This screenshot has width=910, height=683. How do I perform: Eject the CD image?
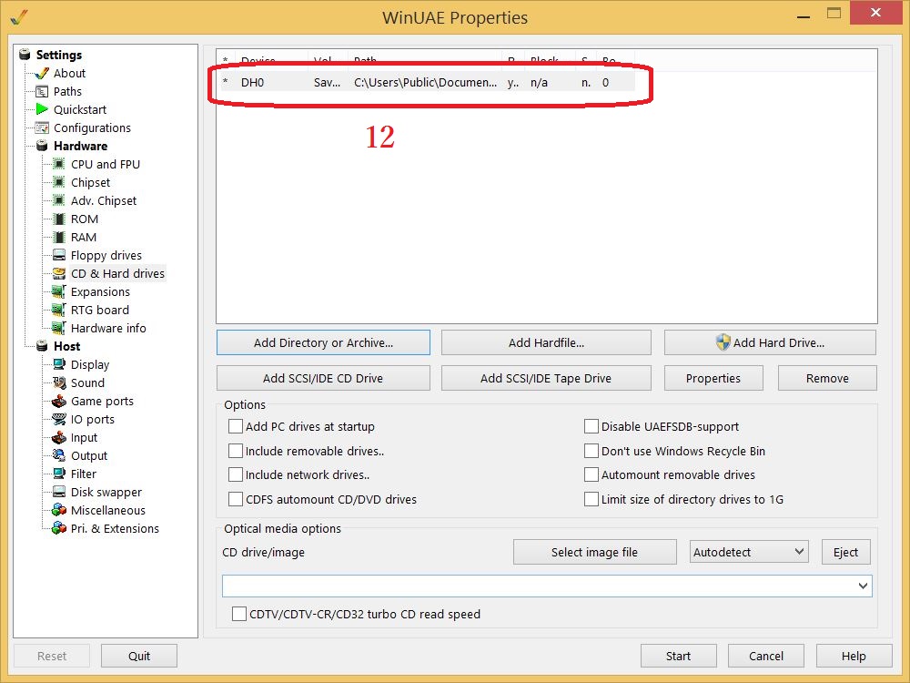[845, 552]
